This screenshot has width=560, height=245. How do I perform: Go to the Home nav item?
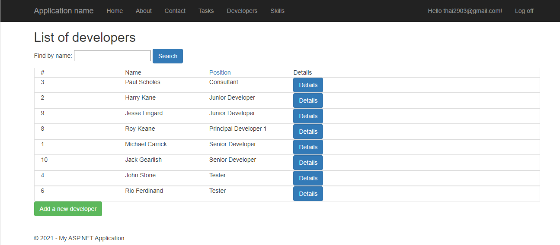(x=115, y=11)
